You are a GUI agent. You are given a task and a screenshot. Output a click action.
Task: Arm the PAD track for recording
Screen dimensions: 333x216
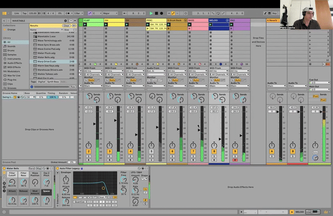(x=235, y=160)
